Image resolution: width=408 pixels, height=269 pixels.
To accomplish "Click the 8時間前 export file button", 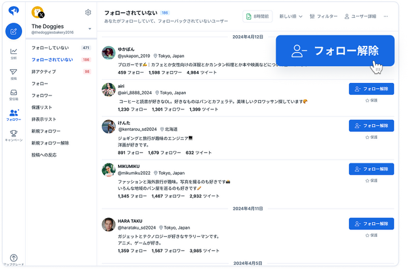I will coord(257,16).
